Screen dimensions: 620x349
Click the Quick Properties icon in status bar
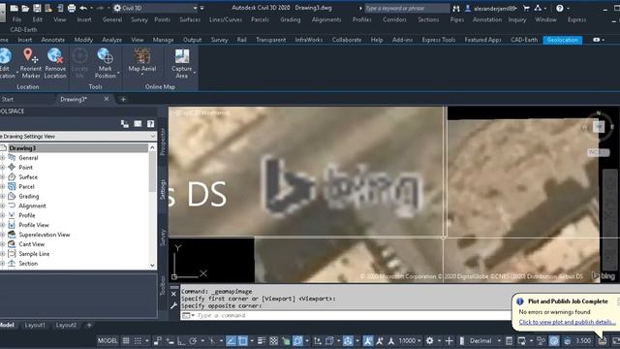pyautogui.click(x=510, y=340)
